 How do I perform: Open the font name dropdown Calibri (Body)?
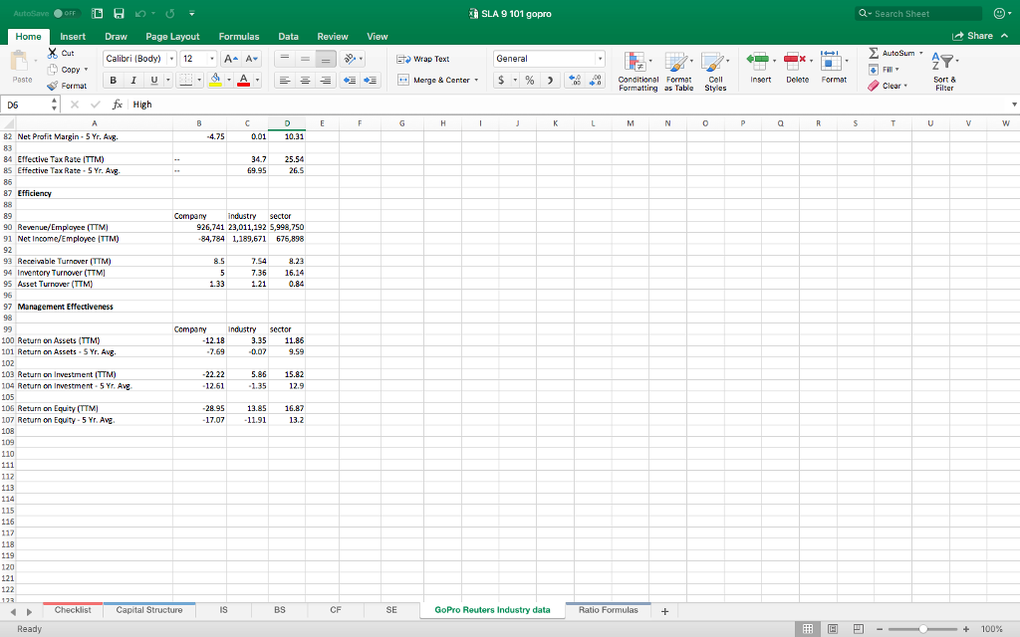(171, 59)
